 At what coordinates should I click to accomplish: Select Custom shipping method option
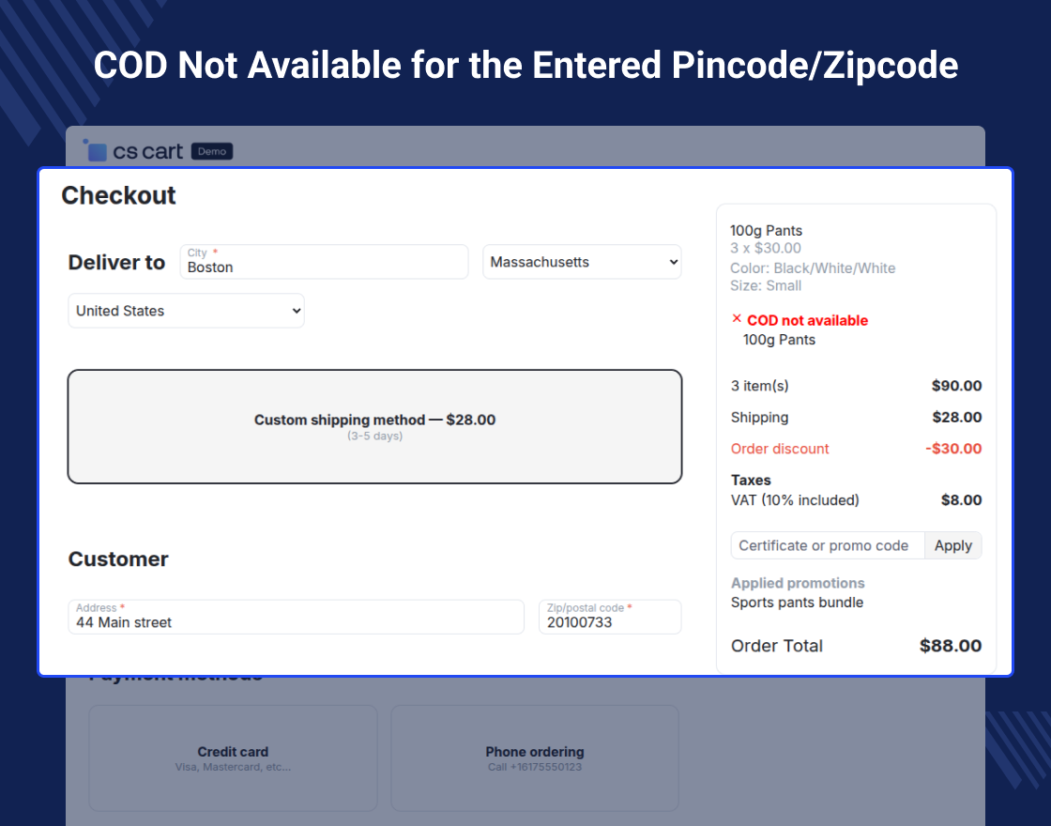tap(374, 427)
